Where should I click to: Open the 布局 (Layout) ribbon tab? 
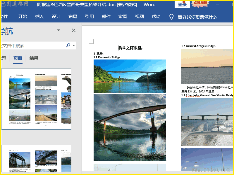73,17
